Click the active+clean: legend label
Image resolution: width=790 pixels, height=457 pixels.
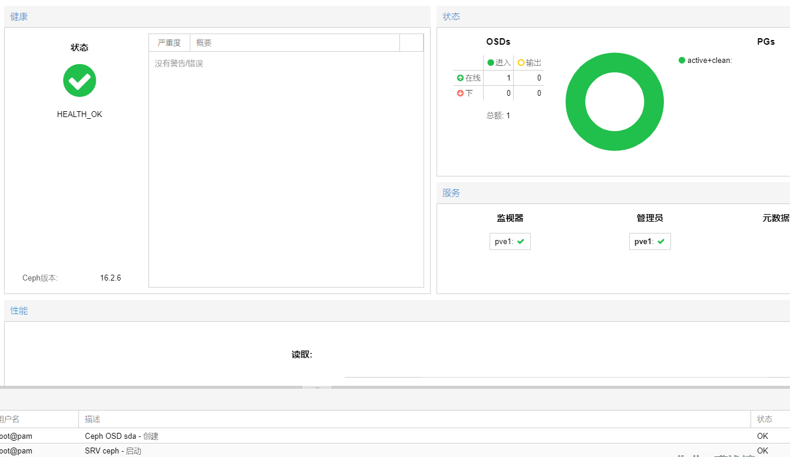click(710, 60)
